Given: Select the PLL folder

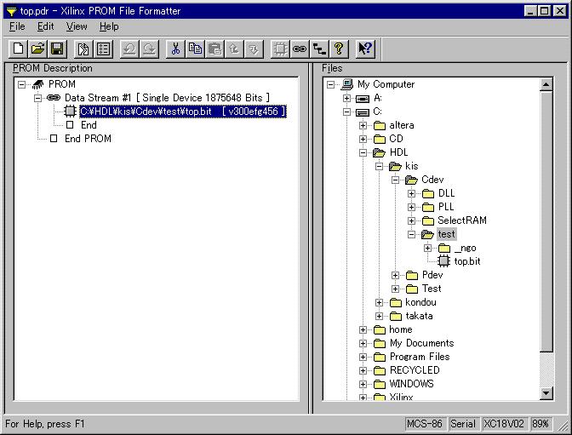Looking at the screenshot, I should click(x=446, y=207).
